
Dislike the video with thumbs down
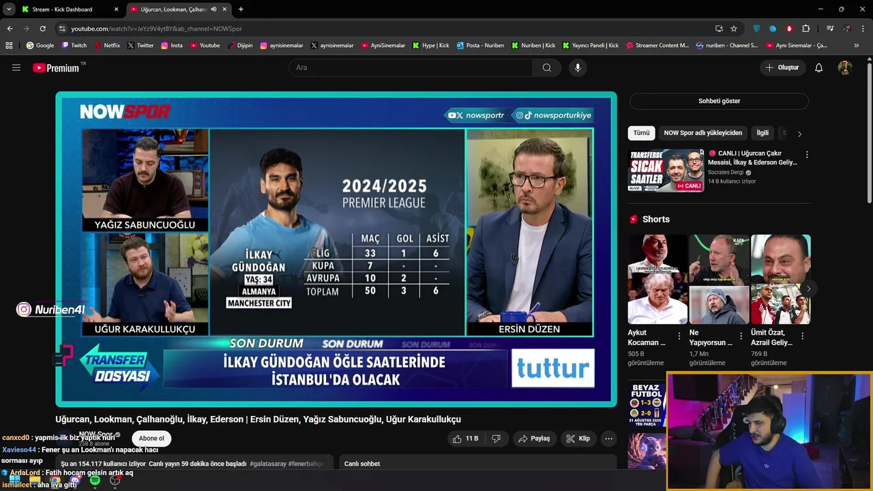[497, 438]
